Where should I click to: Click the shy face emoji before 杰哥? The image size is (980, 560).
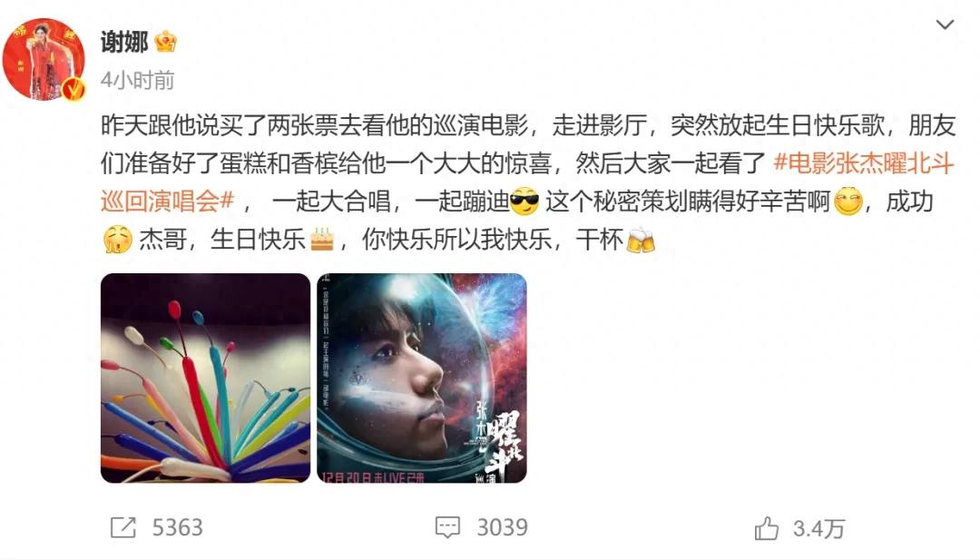coord(117,240)
